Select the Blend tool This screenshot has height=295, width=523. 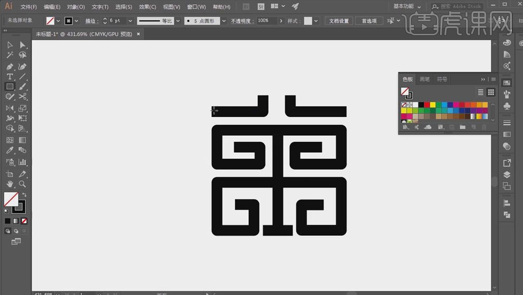pos(22,150)
